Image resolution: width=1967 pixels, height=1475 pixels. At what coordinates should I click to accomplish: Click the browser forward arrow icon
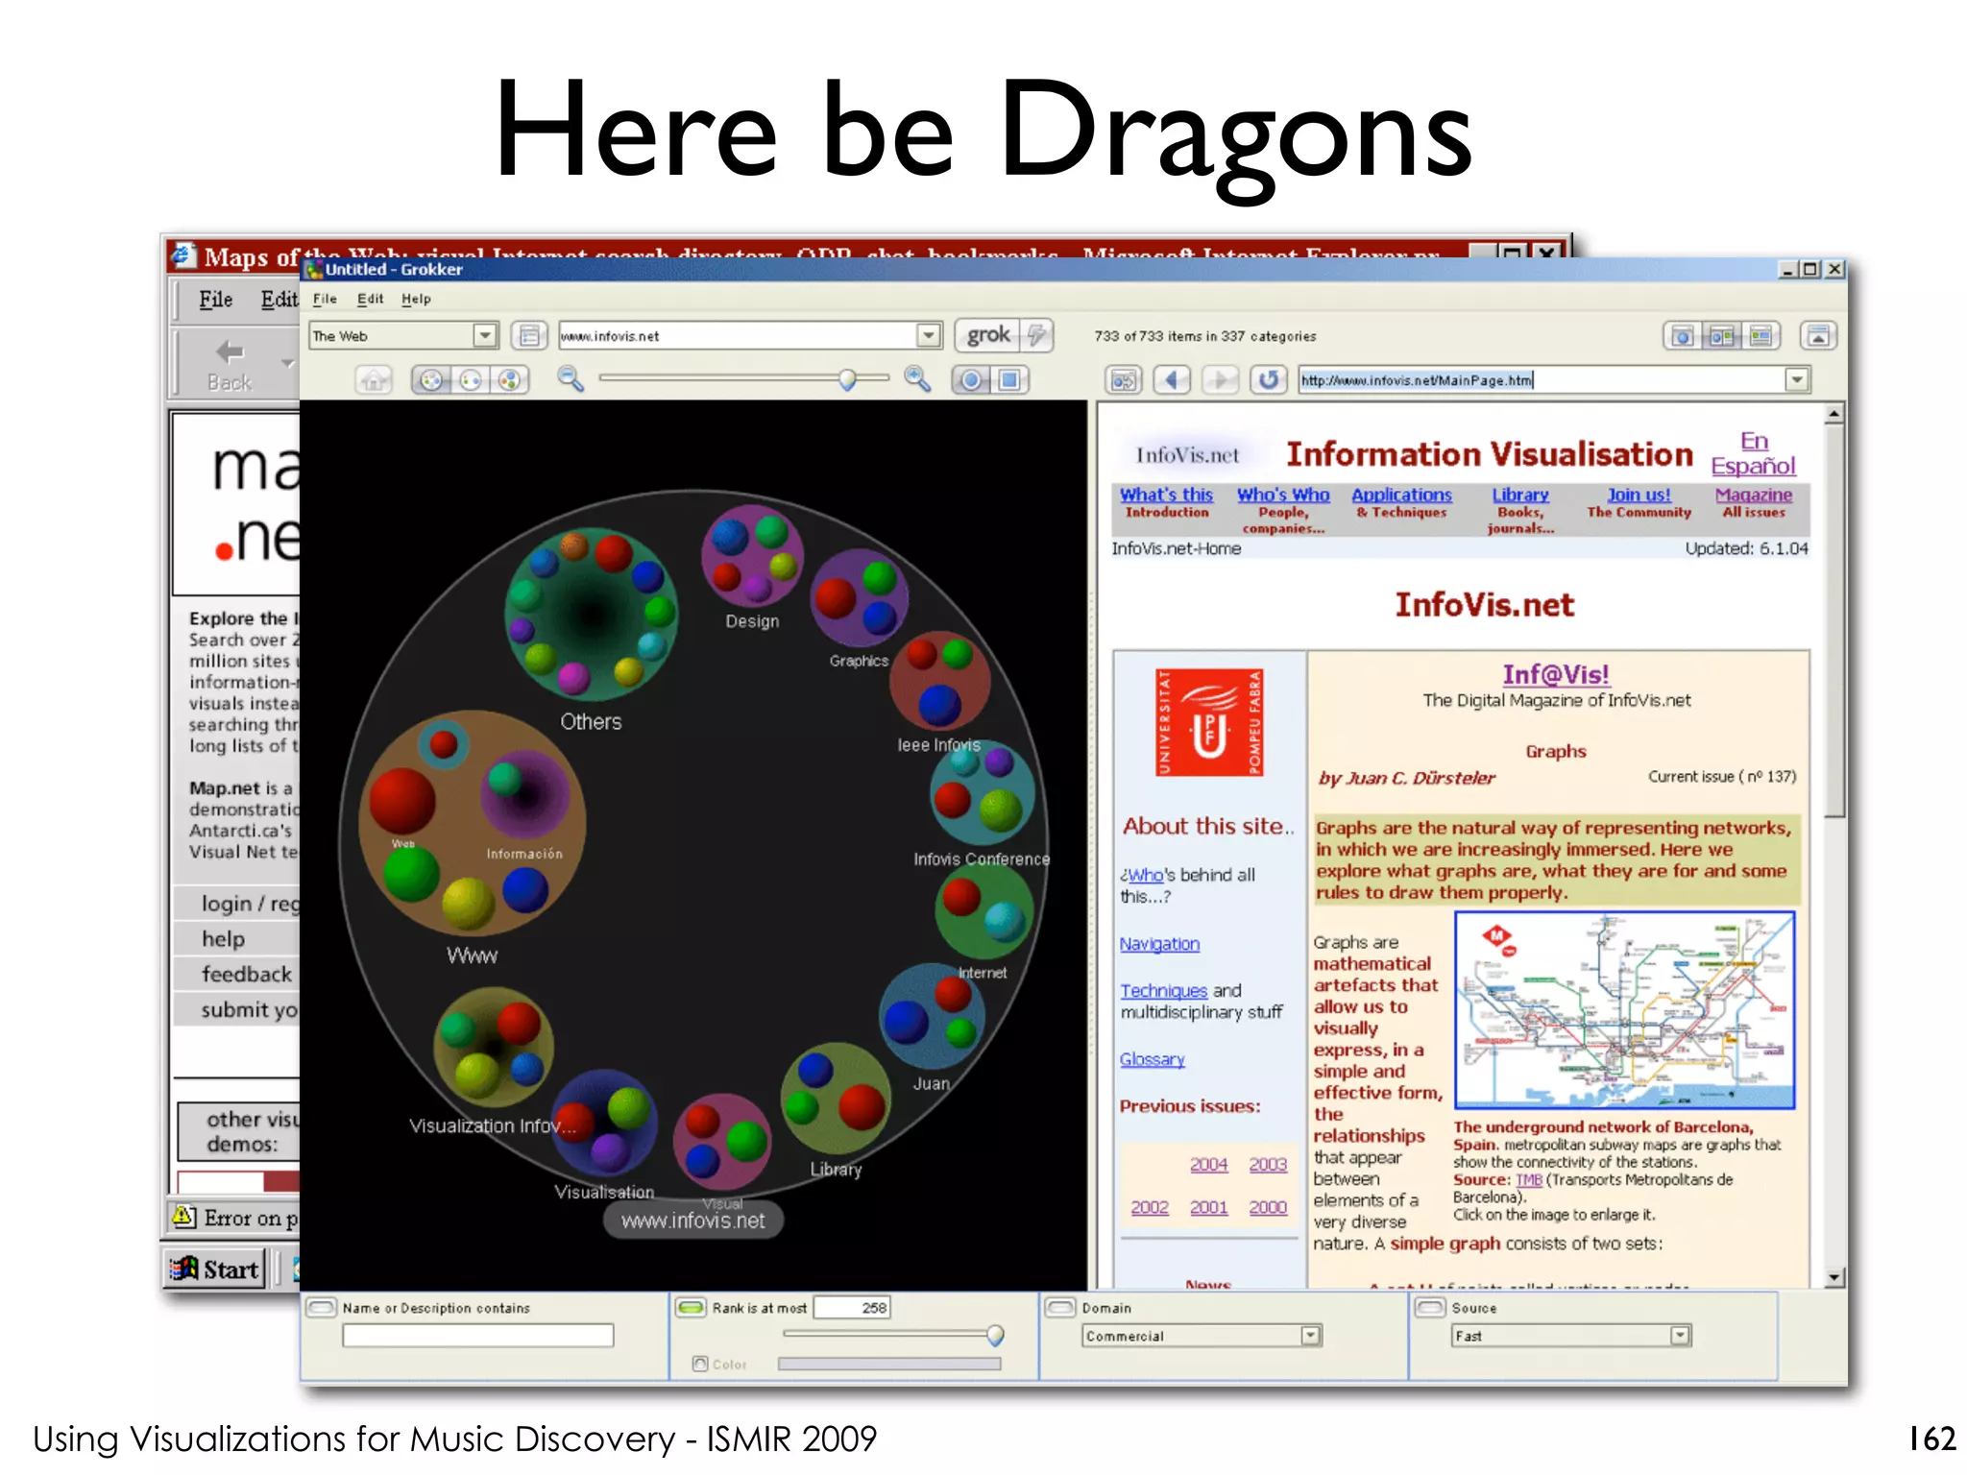[1220, 380]
